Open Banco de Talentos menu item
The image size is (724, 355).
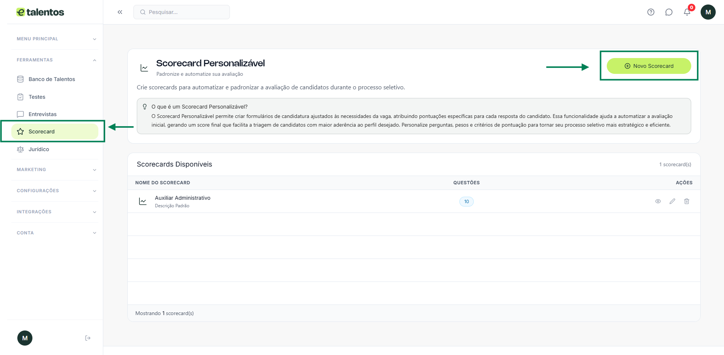pos(52,79)
